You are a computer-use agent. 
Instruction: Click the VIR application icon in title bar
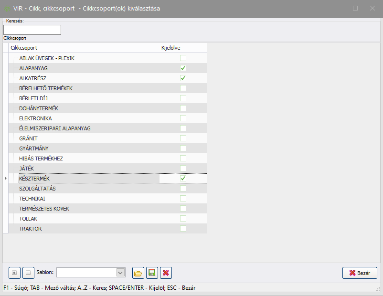[7, 8]
